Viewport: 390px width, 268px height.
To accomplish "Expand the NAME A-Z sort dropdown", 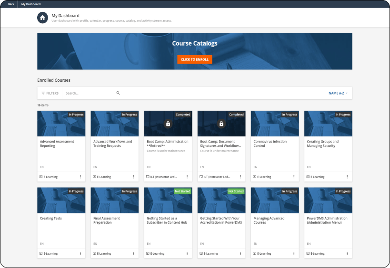I will click(338, 93).
